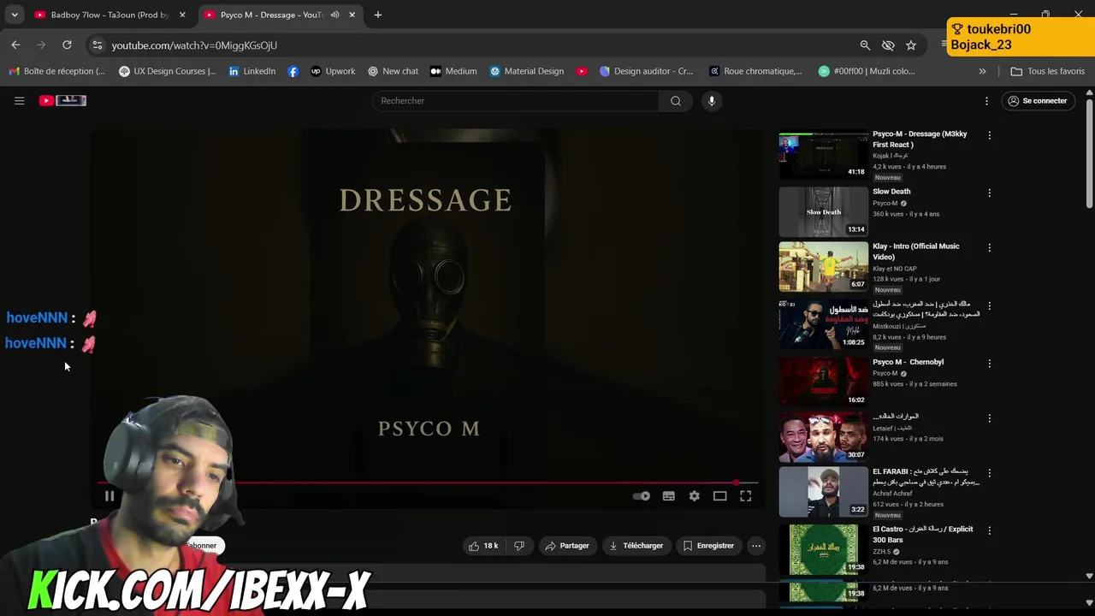Open Dressage M3kky First React thumbnail
1095x616 pixels.
pyautogui.click(x=823, y=154)
